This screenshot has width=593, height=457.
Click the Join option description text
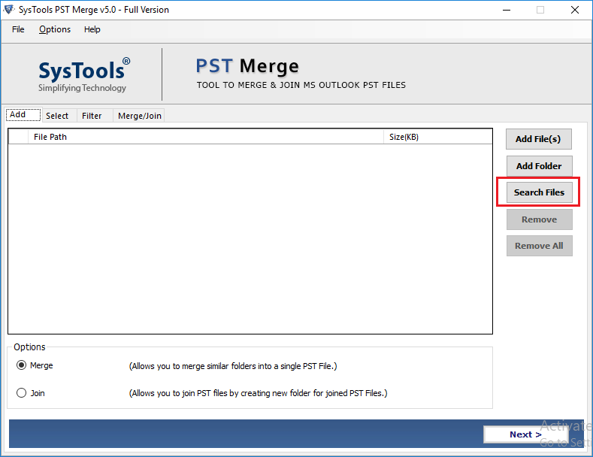(x=259, y=393)
